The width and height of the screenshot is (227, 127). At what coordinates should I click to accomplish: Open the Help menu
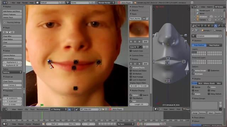(x=32, y=3)
